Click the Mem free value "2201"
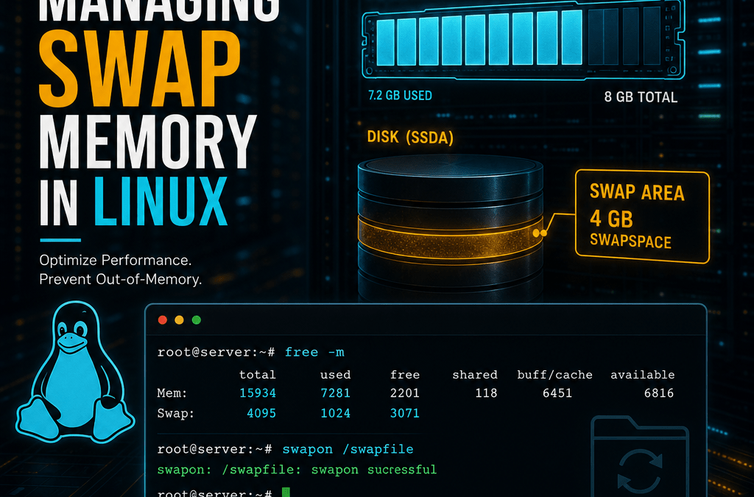This screenshot has height=497, width=754. pyautogui.click(x=405, y=393)
